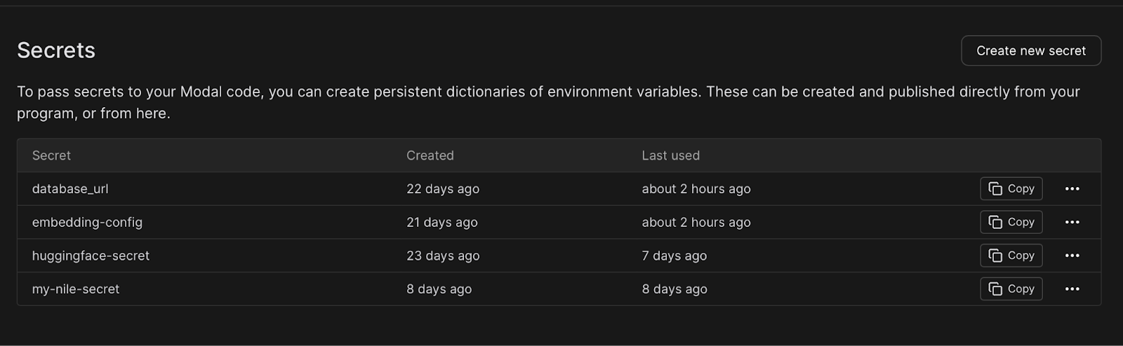Viewport: 1123px width, 346px height.
Task: Expand the my-nile-secret ellipsis menu
Action: click(x=1072, y=289)
